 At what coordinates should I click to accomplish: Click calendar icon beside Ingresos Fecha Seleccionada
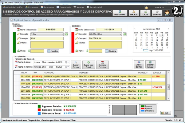(18, 30)
